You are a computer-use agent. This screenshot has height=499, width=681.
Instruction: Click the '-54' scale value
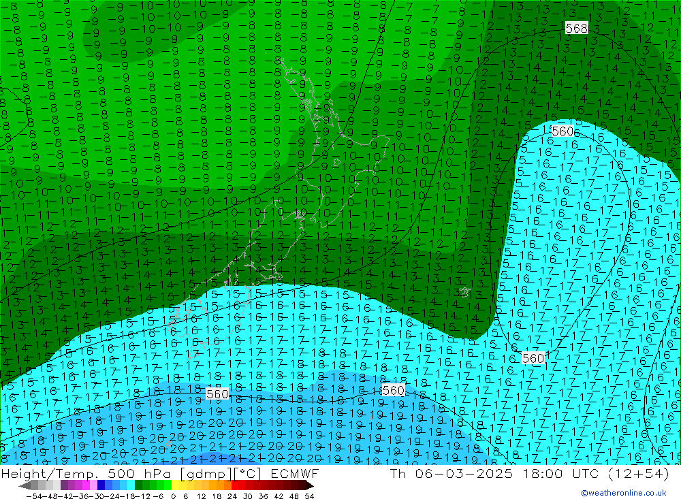pyautogui.click(x=34, y=496)
